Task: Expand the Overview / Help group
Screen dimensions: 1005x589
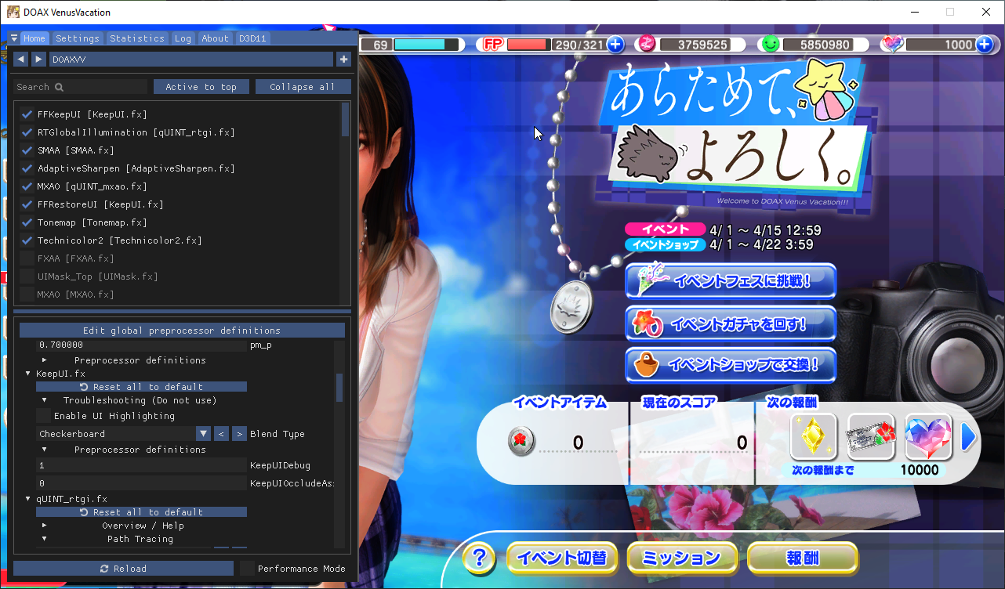Action: tap(45, 526)
